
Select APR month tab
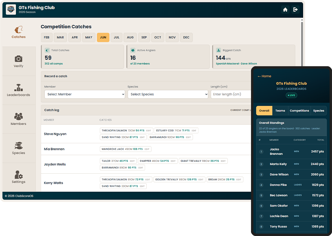point(74,37)
